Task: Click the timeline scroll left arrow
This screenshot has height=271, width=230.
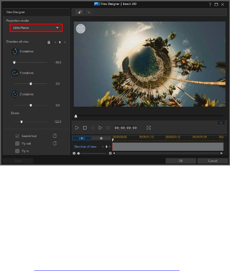Action: point(114,153)
